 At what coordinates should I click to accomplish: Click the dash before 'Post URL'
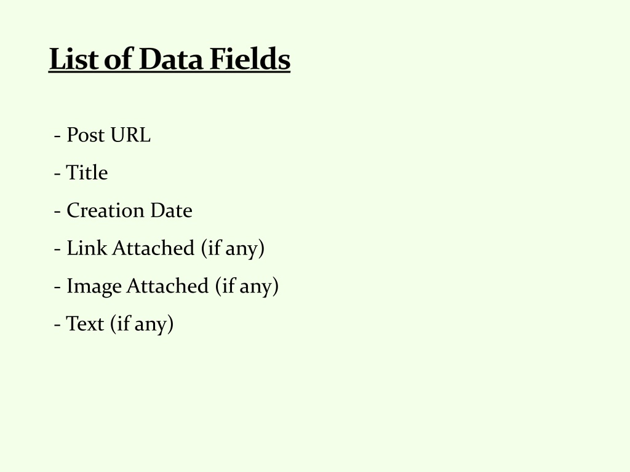57,136
